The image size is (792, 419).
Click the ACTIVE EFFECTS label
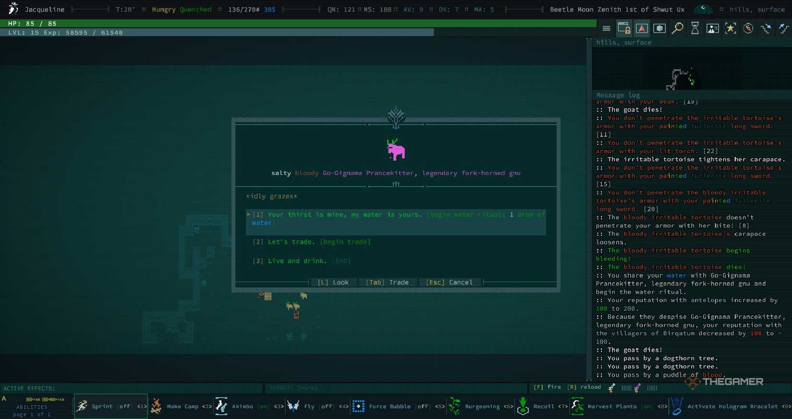coord(29,388)
